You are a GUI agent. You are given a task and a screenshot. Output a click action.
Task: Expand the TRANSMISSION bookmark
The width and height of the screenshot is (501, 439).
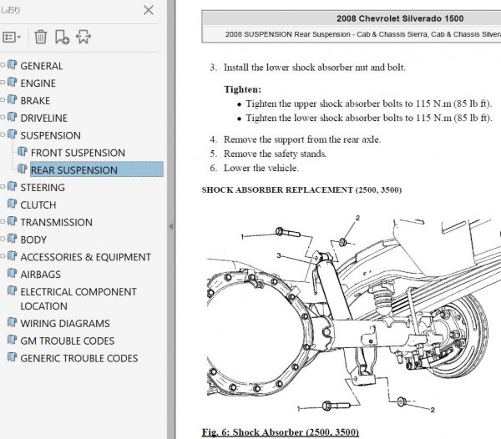[3, 222]
